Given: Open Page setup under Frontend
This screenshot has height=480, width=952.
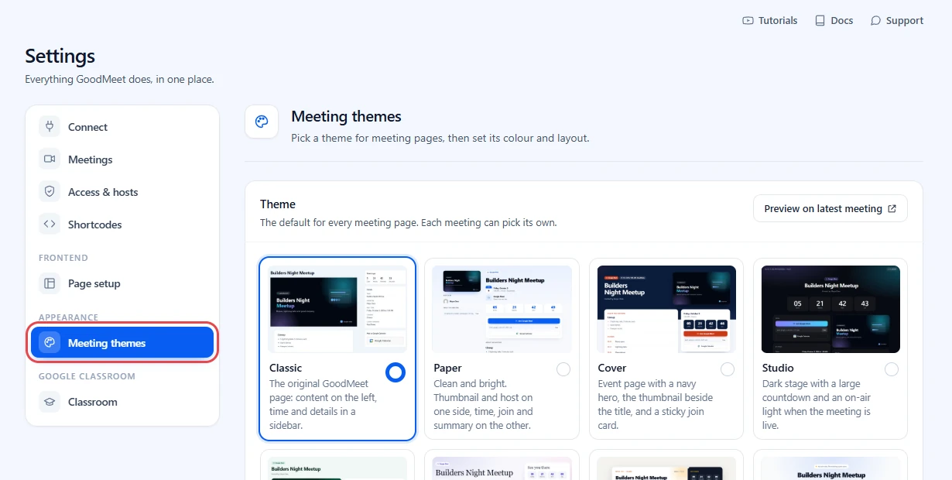Looking at the screenshot, I should pos(122,283).
